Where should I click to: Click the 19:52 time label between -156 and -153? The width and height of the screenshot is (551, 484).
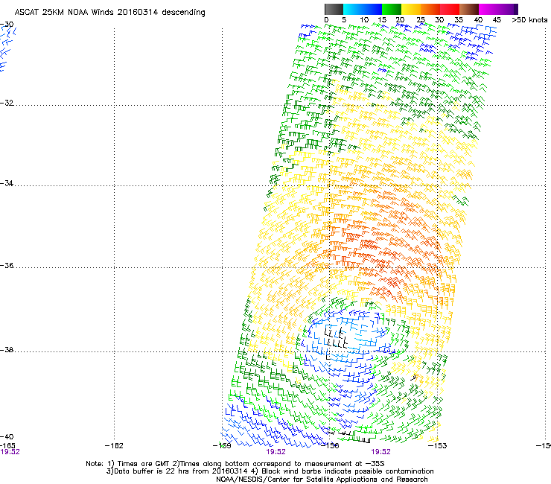(x=381, y=452)
